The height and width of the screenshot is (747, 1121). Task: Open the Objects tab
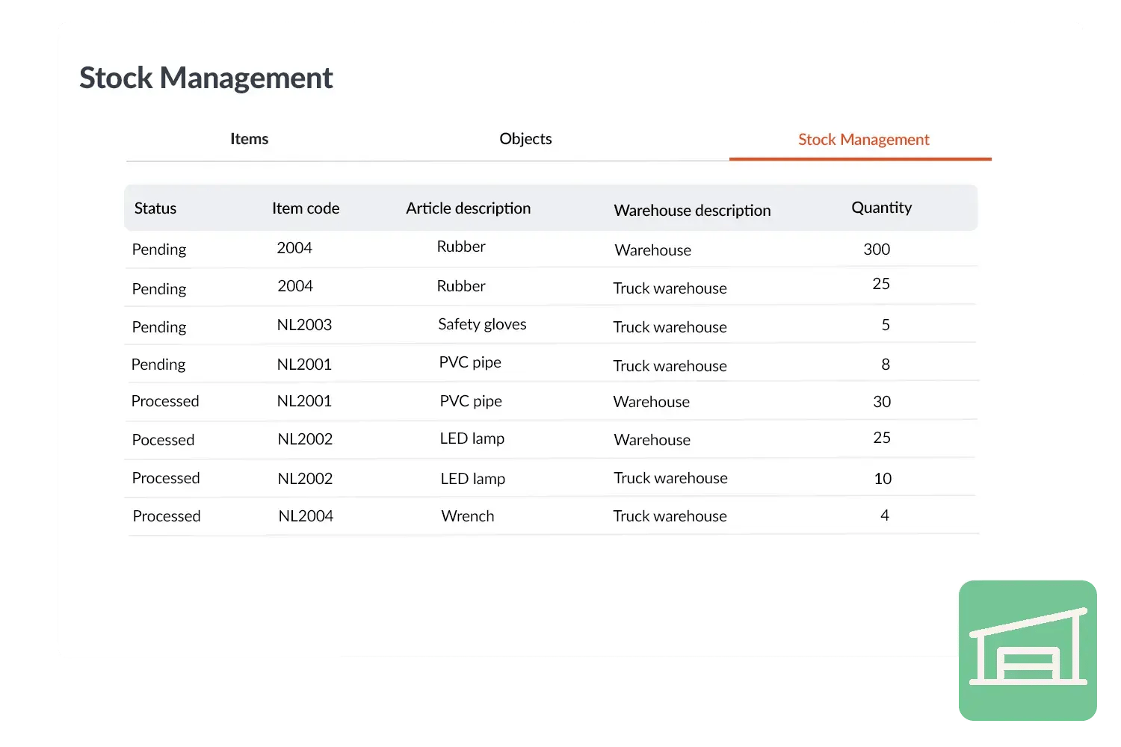pos(525,139)
